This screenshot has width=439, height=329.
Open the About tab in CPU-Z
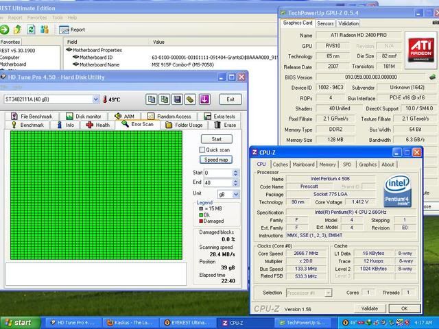388,164
